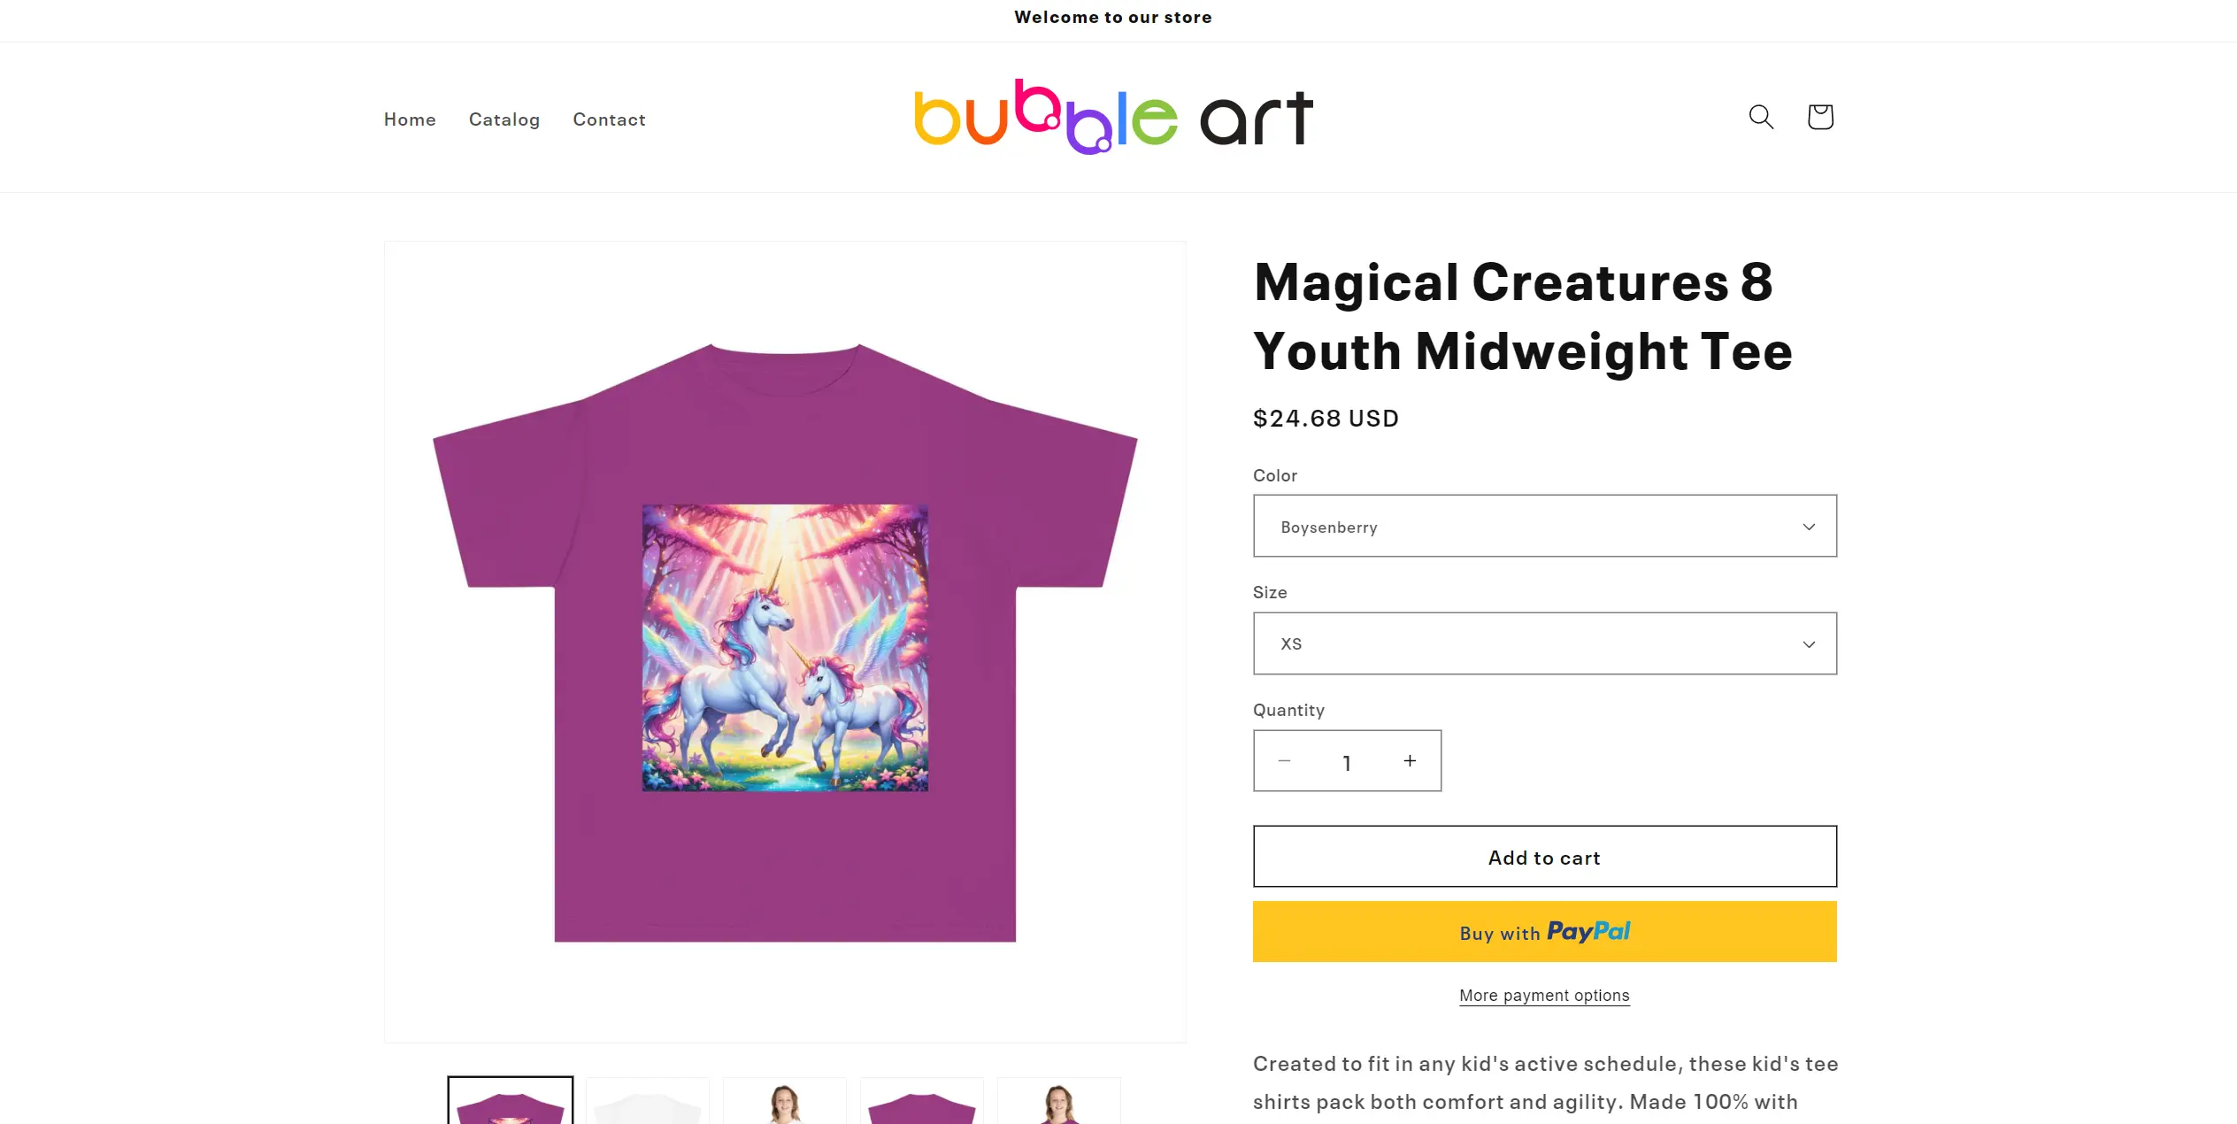Open the Catalog menu item

tap(504, 119)
